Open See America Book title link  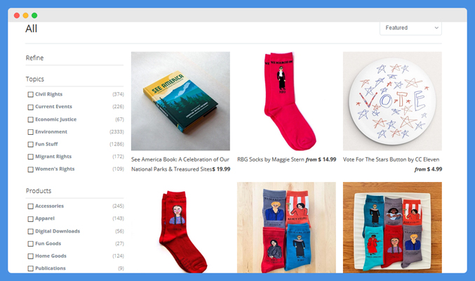[x=180, y=164]
